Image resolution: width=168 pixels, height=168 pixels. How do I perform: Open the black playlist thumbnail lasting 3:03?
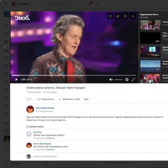(150, 38)
